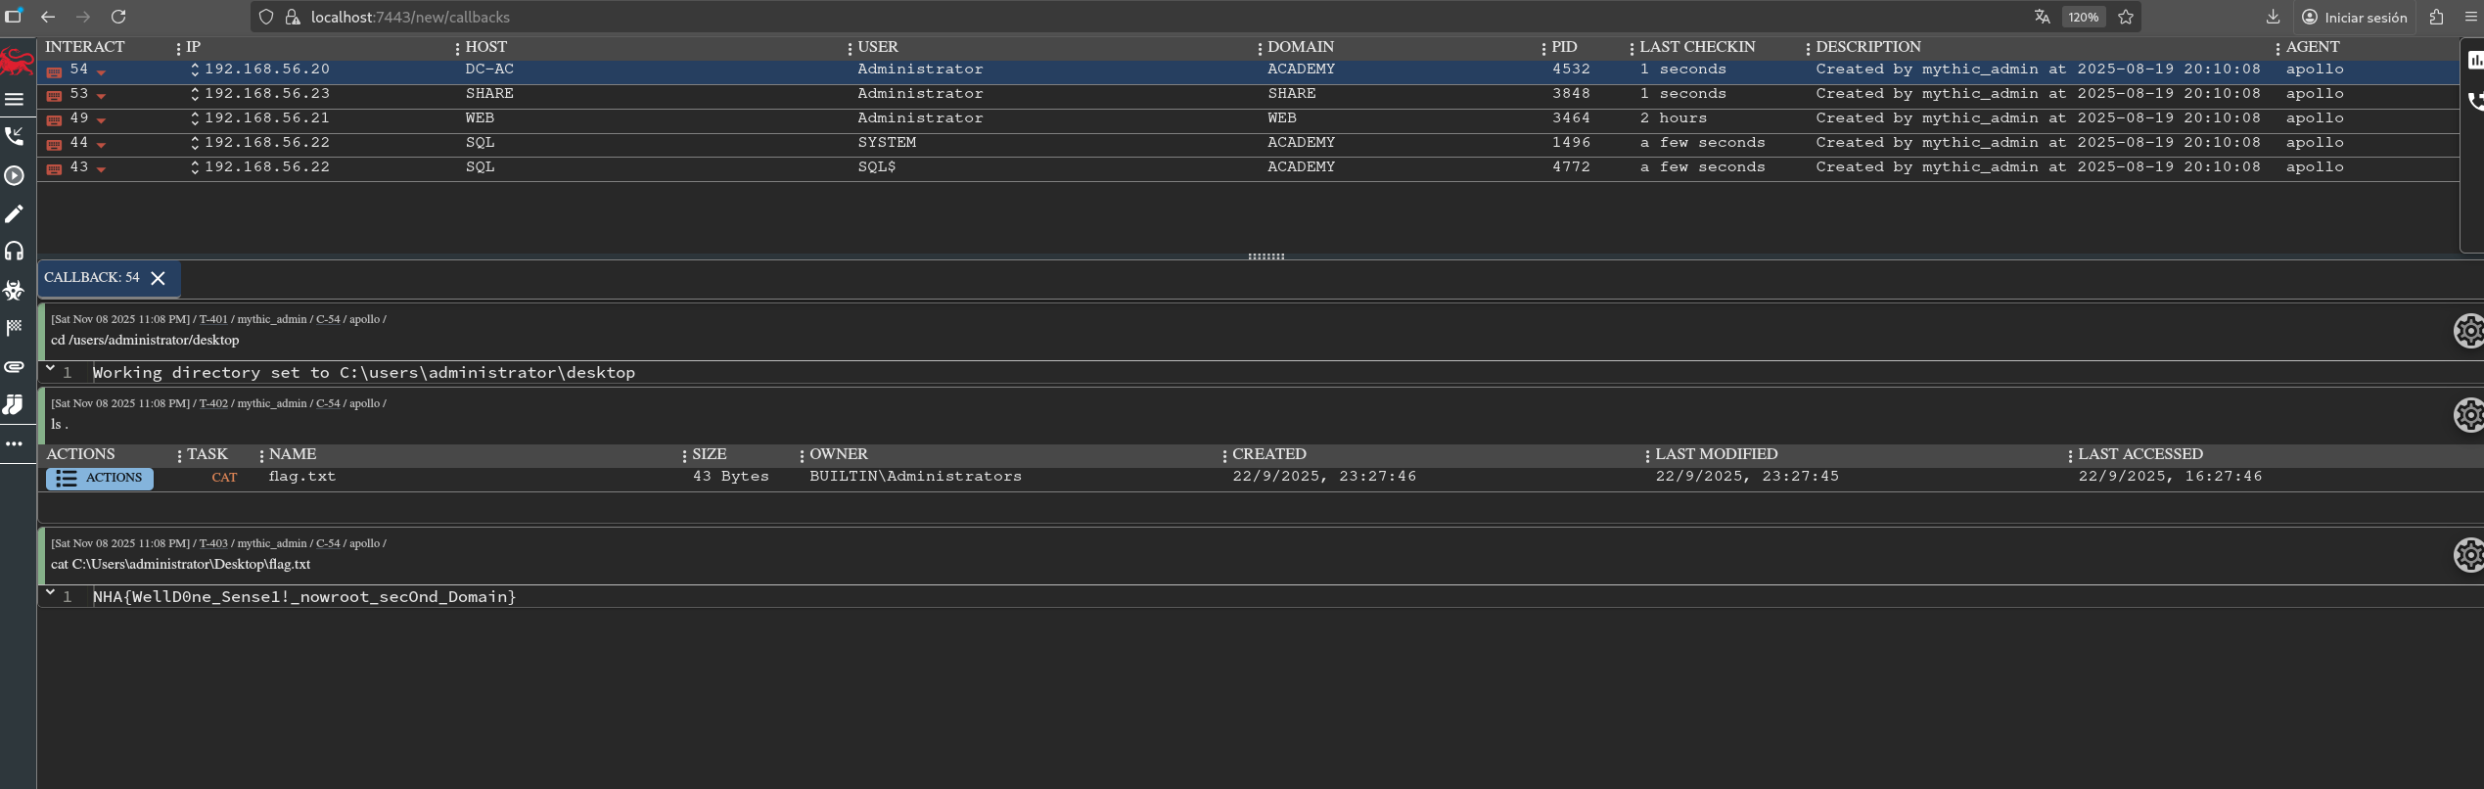The image size is (2484, 789).
Task: Click the blue ACTIONS button for flag.txt
Action: coord(100,478)
